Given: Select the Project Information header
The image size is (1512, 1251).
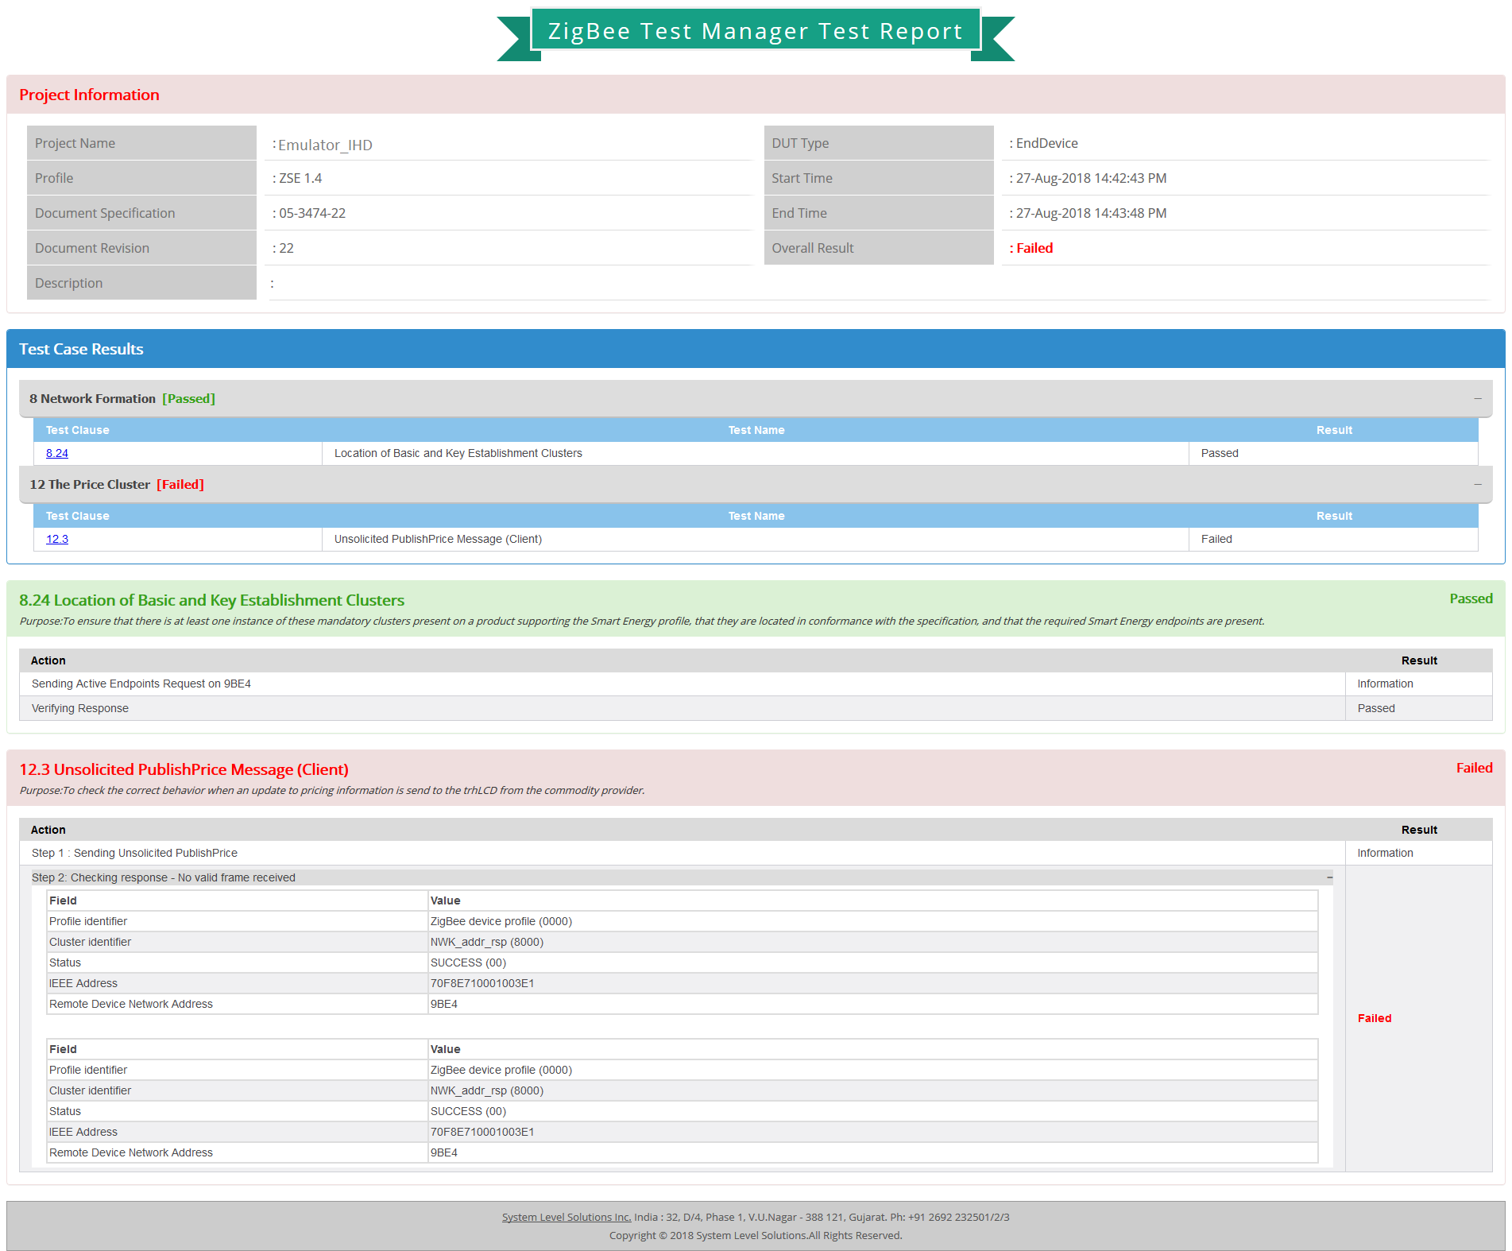Looking at the screenshot, I should [756, 95].
